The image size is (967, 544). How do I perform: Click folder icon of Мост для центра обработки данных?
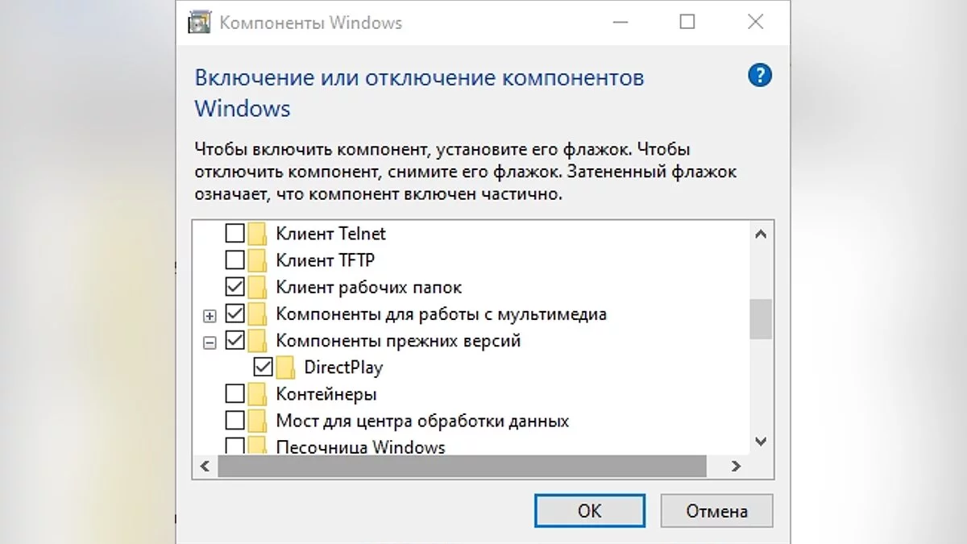coord(257,421)
